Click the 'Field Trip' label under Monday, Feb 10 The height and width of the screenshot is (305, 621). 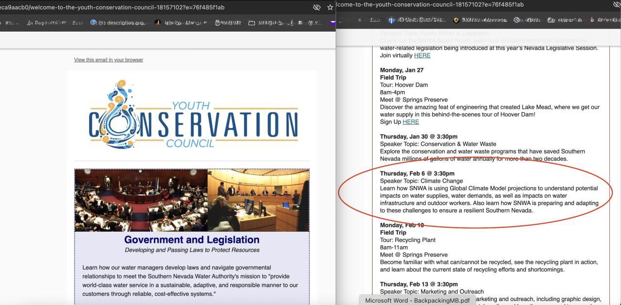(x=393, y=233)
